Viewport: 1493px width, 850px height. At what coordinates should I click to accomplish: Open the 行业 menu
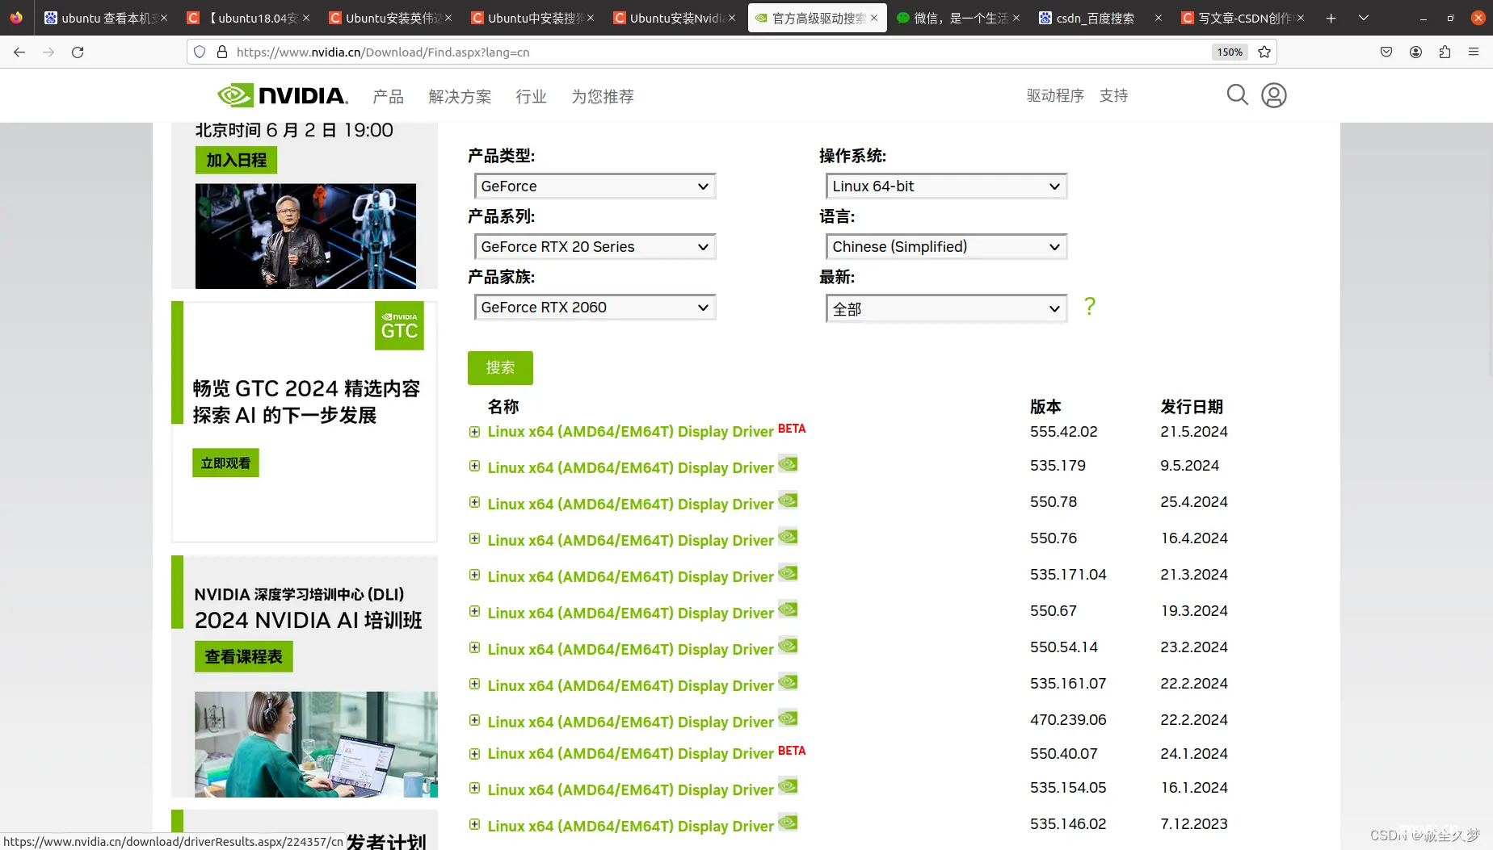coord(531,96)
